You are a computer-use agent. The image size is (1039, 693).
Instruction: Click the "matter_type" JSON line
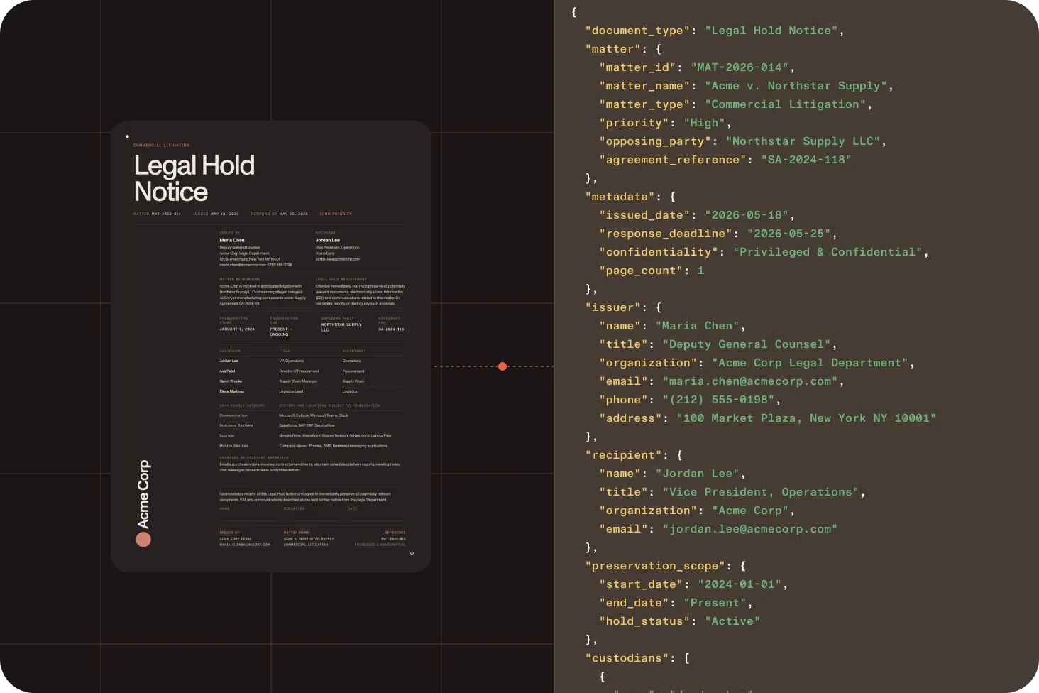(736, 104)
